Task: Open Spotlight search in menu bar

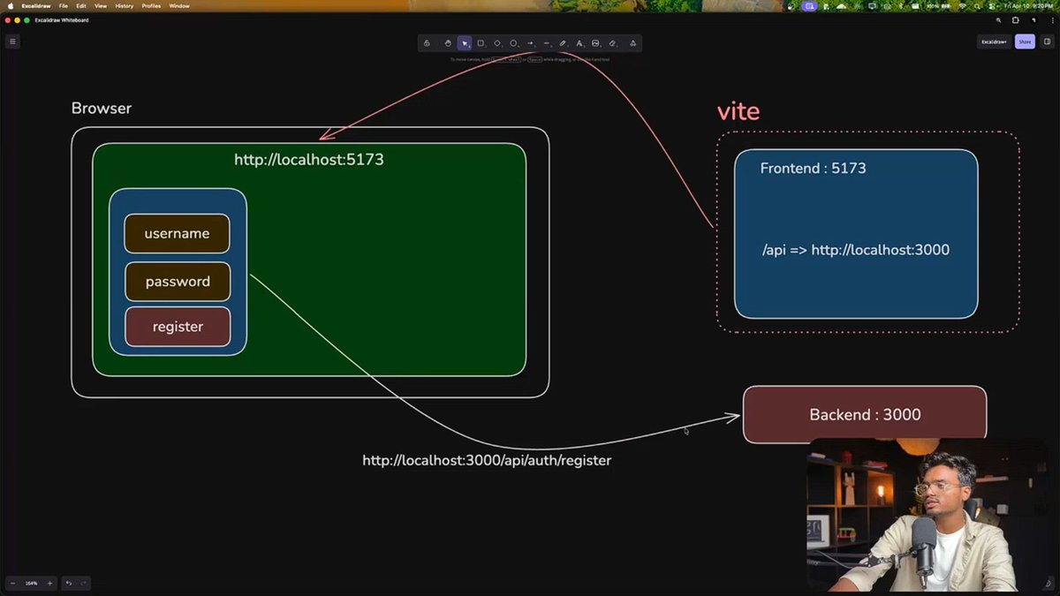Action: click(x=979, y=5)
